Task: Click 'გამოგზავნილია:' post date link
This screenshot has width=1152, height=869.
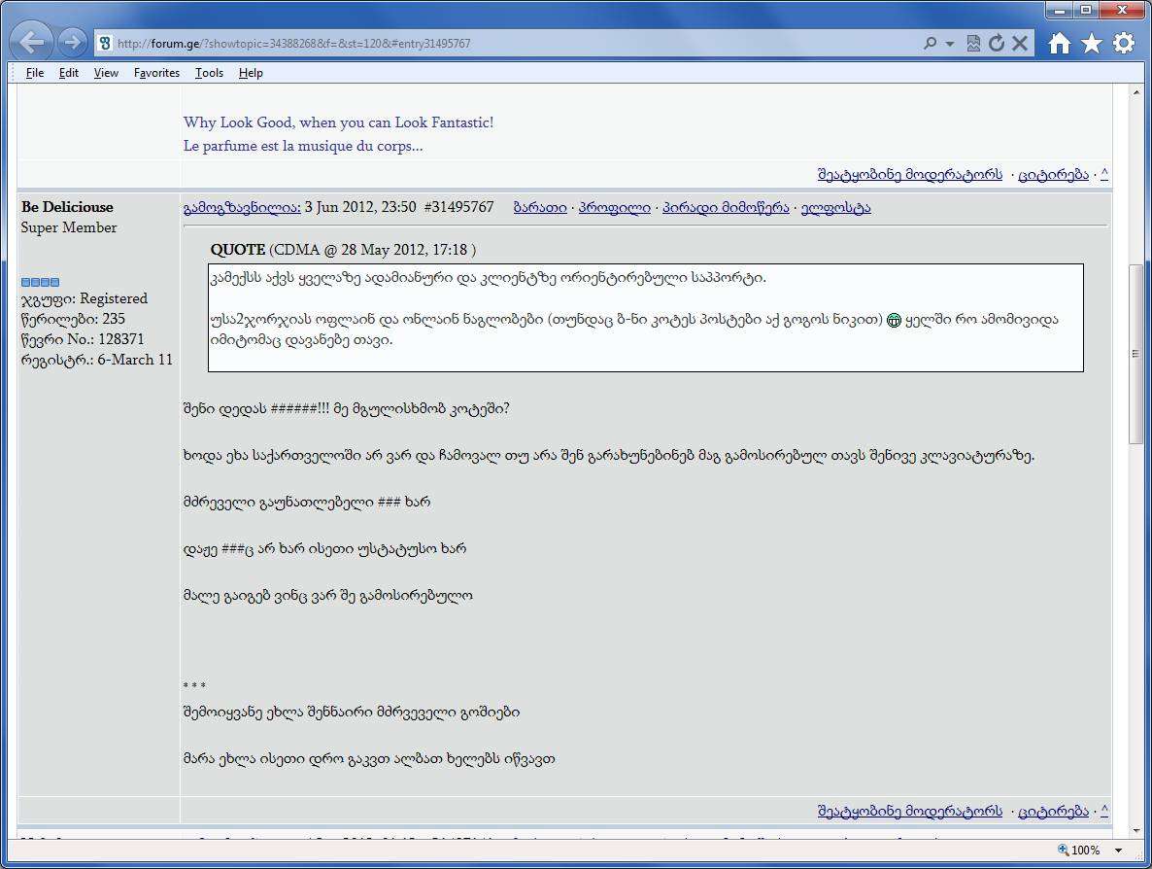Action: [x=242, y=207]
